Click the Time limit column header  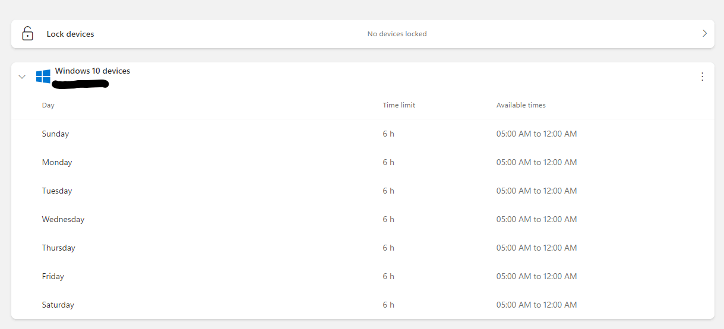[399, 105]
